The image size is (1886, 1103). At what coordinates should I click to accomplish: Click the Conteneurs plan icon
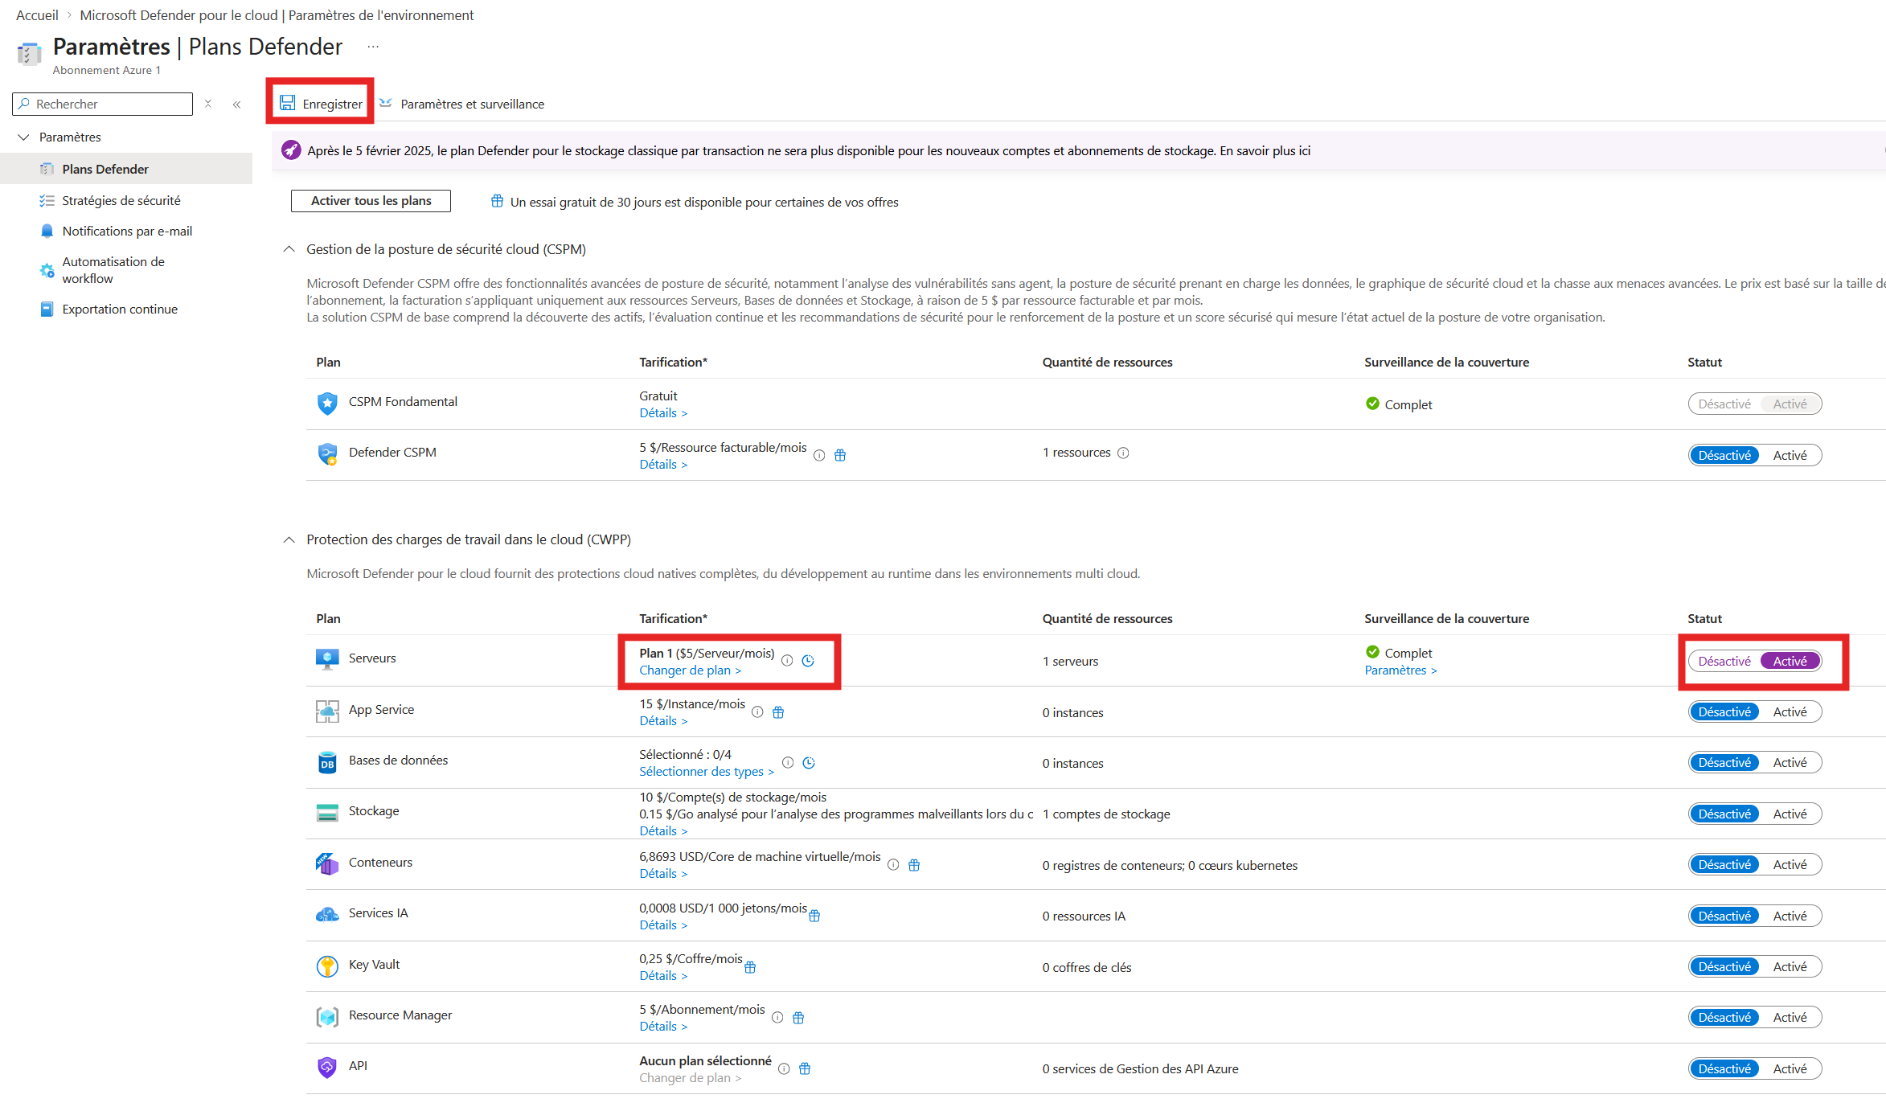(x=327, y=863)
